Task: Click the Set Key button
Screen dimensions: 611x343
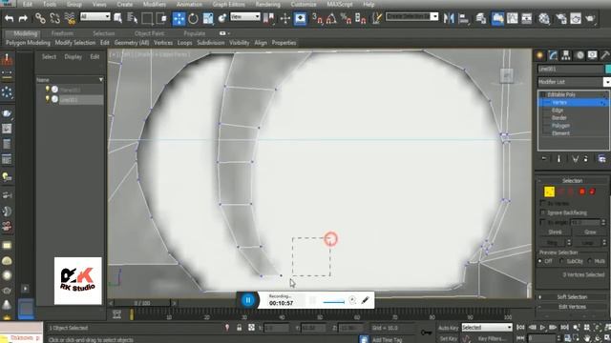Action: click(448, 339)
